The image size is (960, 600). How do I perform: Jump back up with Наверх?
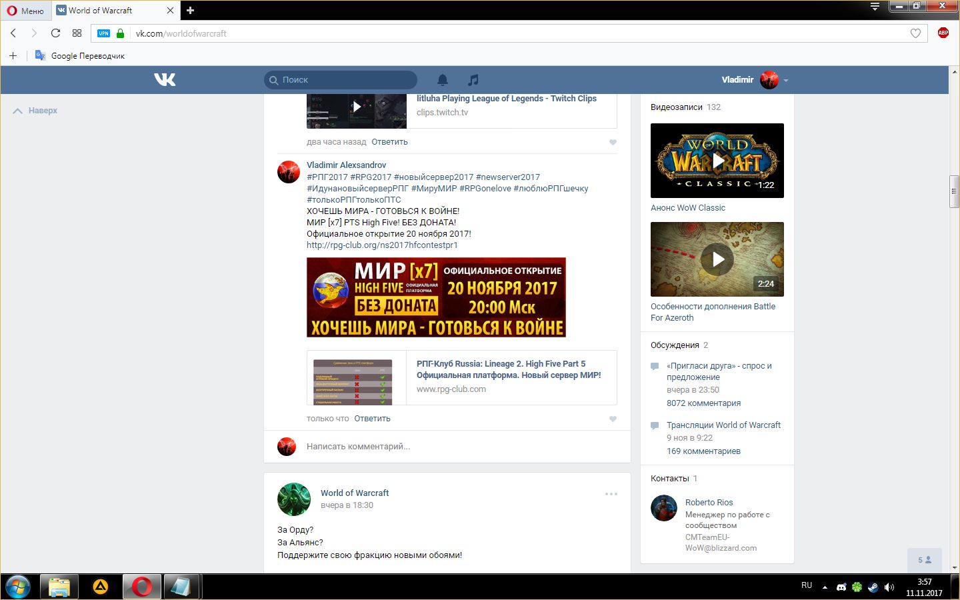pos(35,111)
